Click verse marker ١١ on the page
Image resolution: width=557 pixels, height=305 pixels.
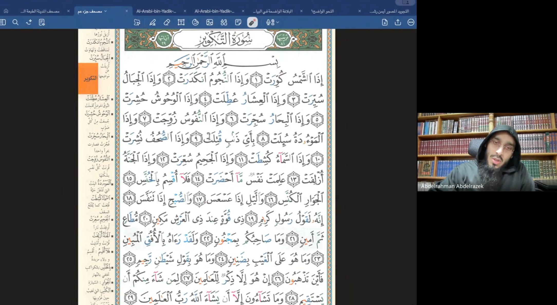[x=241, y=159]
